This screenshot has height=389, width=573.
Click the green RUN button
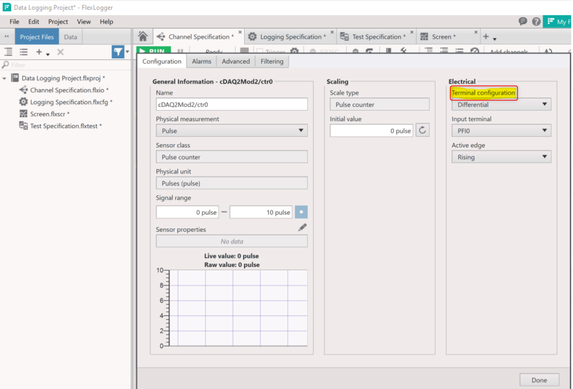point(153,51)
